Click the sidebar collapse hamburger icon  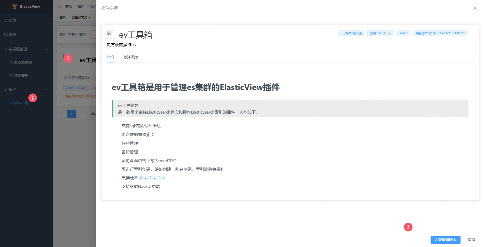59,6
